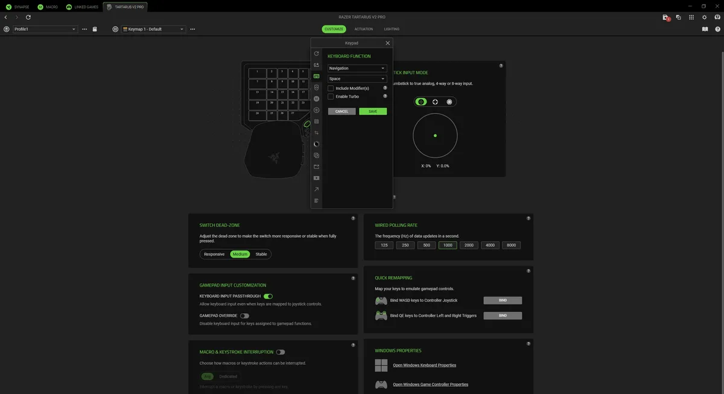
Task: Open the keymap options three-dot menu
Action: 192,29
